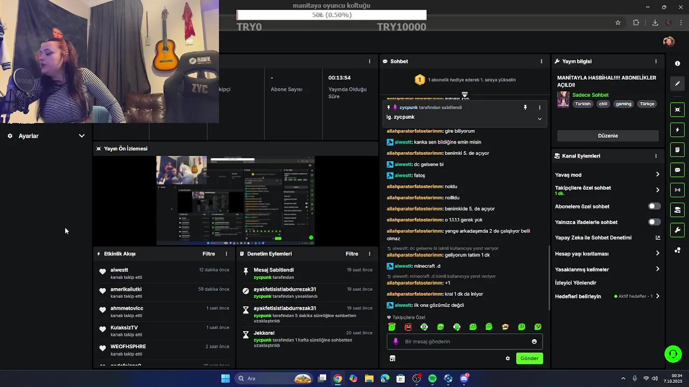Open Filtre in Denetim Eylemleri panel
The height and width of the screenshot is (387, 689).
tap(352, 254)
